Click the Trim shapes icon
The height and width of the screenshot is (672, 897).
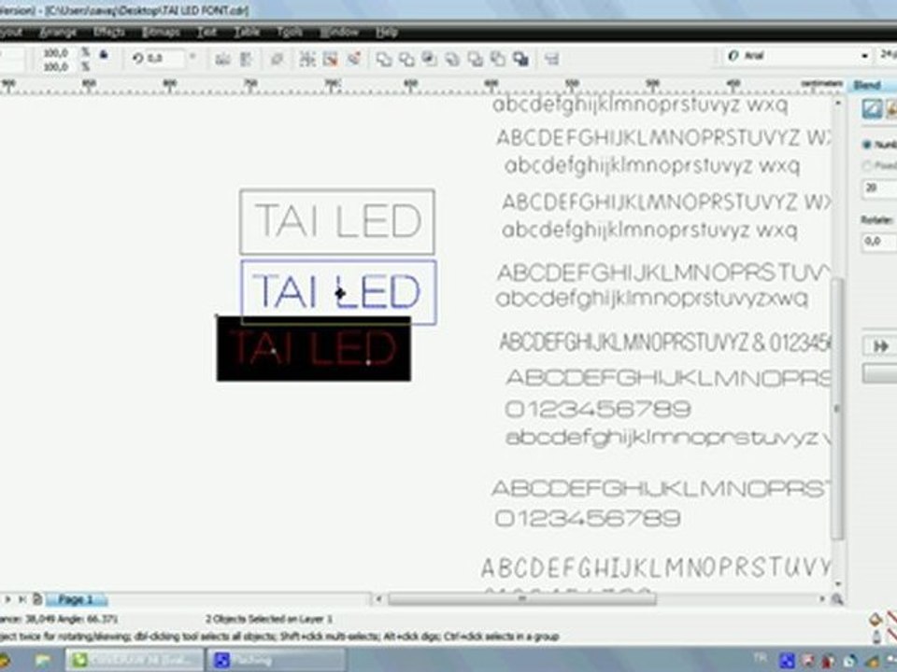[406, 59]
